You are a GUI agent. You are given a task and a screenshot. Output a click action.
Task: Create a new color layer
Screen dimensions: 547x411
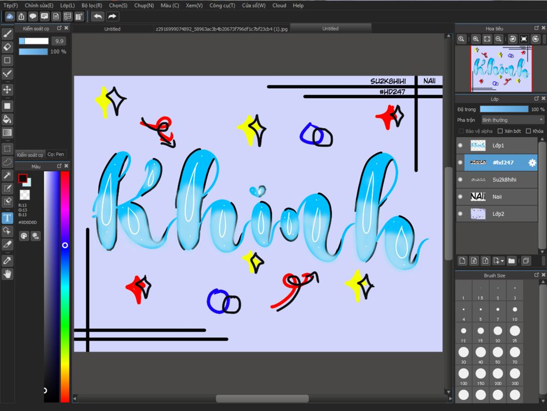pos(462,261)
